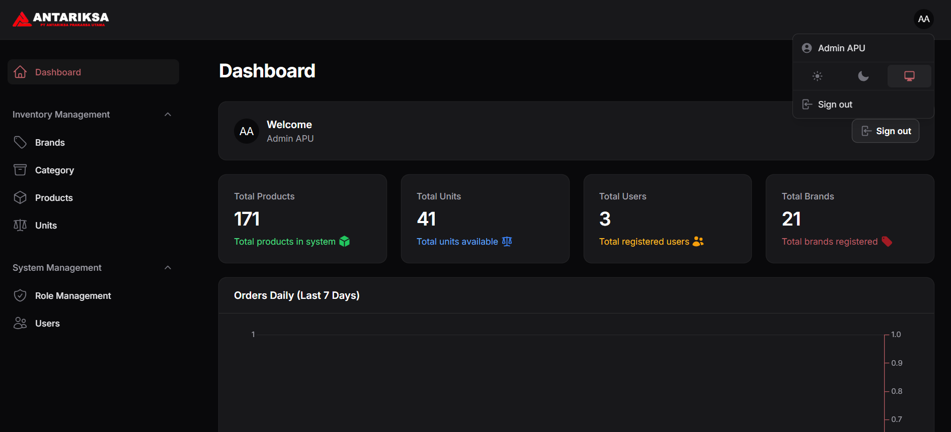951x432 pixels.
Task: Click the Users people icon in sidebar
Action: pyautogui.click(x=20, y=323)
